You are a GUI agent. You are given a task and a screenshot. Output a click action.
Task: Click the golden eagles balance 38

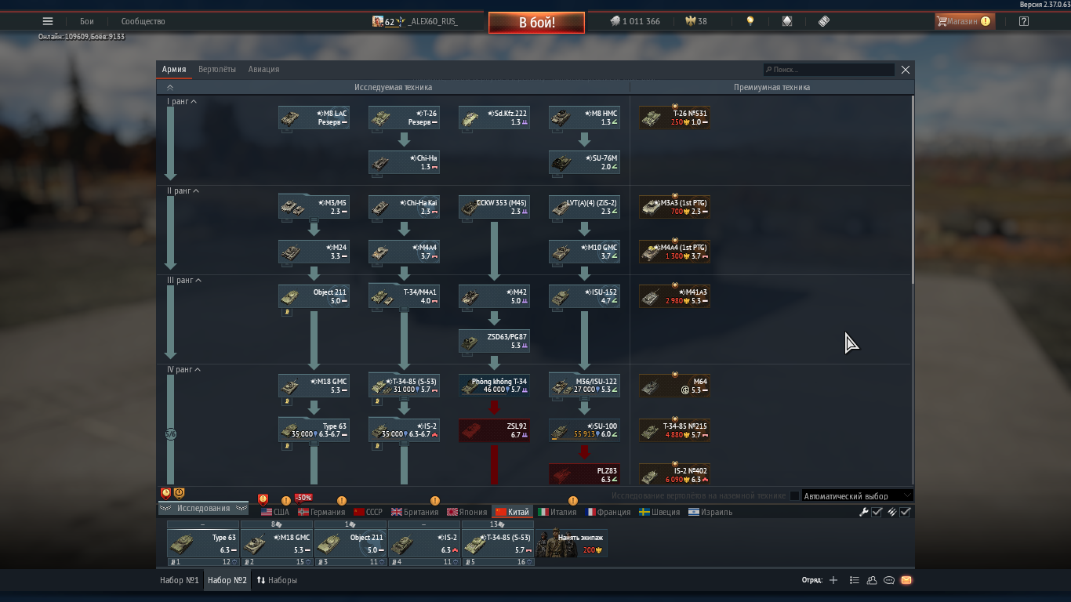pos(696,21)
